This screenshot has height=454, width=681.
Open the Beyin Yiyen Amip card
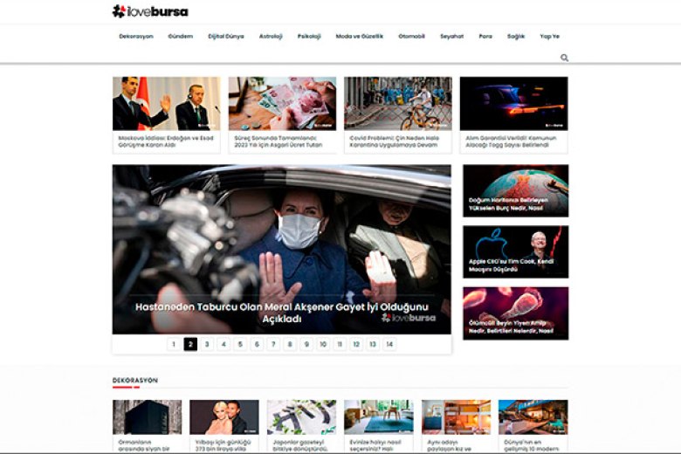[515, 313]
